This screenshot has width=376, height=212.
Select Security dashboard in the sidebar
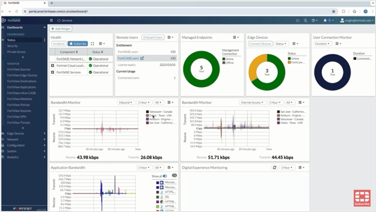pos(13,46)
